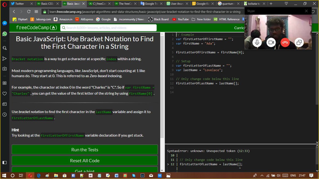Screen dimensions: 319x179
Task: Open Messenger in Opera sidebar
Action: (5, 23)
